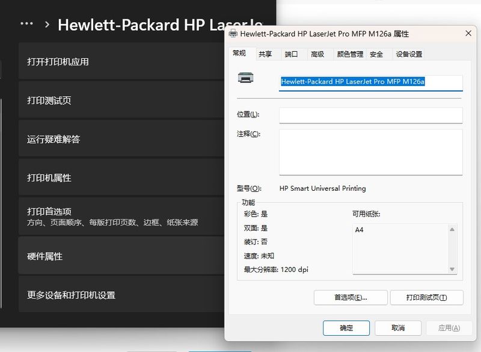Click into the 位置 input field
This screenshot has height=352, width=481.
tap(370, 115)
